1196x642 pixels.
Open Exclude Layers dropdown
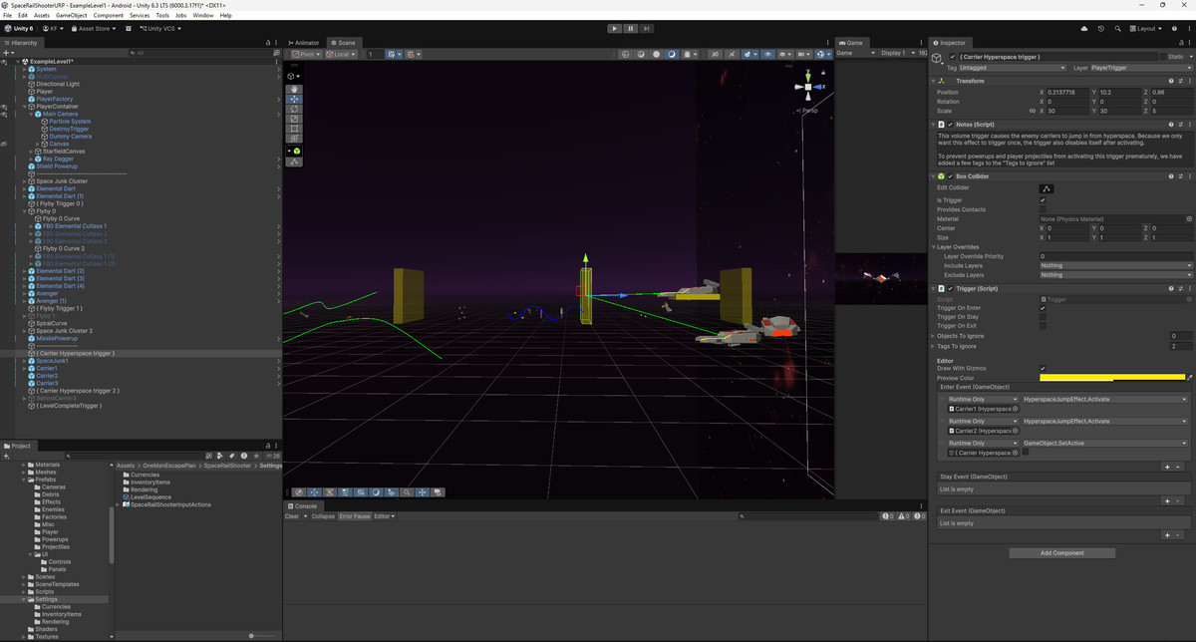1115,275
